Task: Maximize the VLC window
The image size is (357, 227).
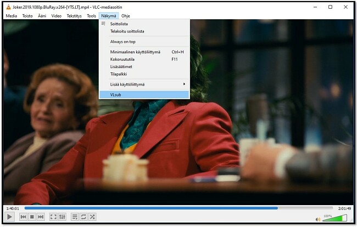Action: click(x=330, y=7)
